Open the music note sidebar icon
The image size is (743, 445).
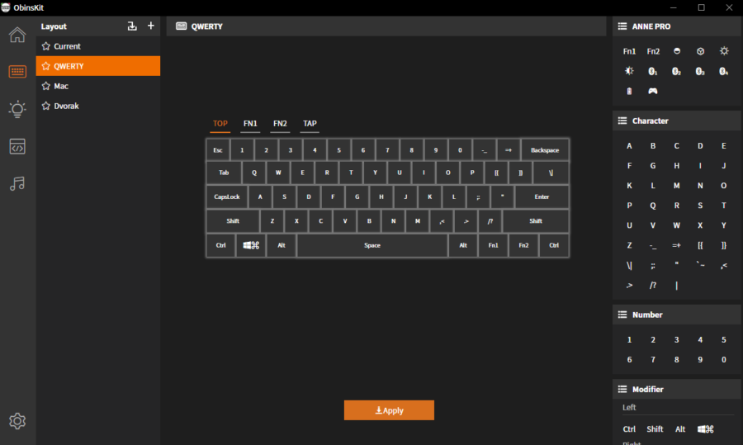click(17, 183)
